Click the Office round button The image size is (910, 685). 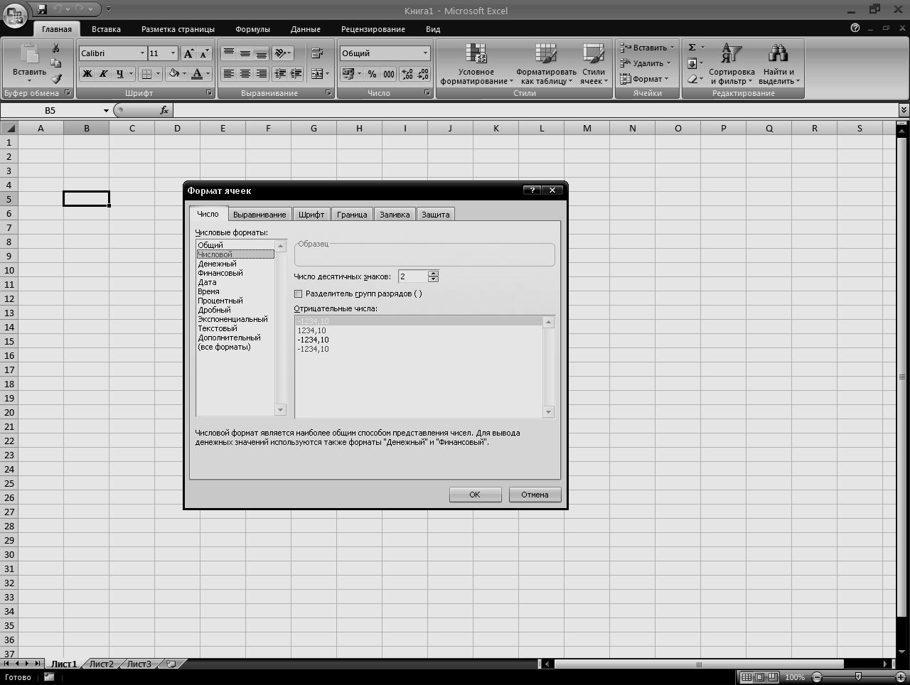pos(15,15)
